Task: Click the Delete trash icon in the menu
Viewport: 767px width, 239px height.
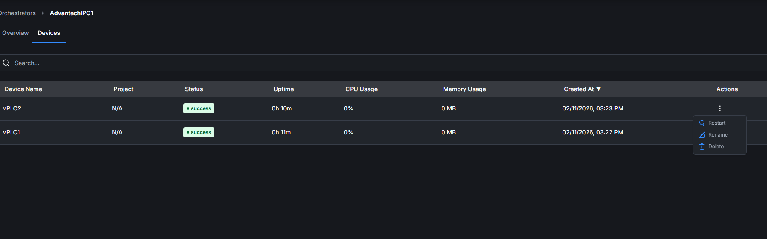Action: click(702, 147)
